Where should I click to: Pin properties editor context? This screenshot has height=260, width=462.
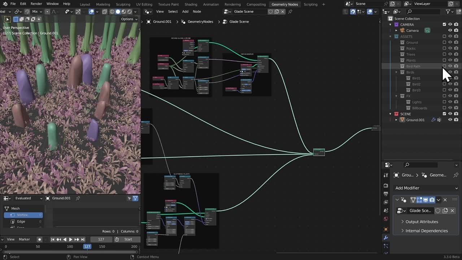(x=456, y=175)
